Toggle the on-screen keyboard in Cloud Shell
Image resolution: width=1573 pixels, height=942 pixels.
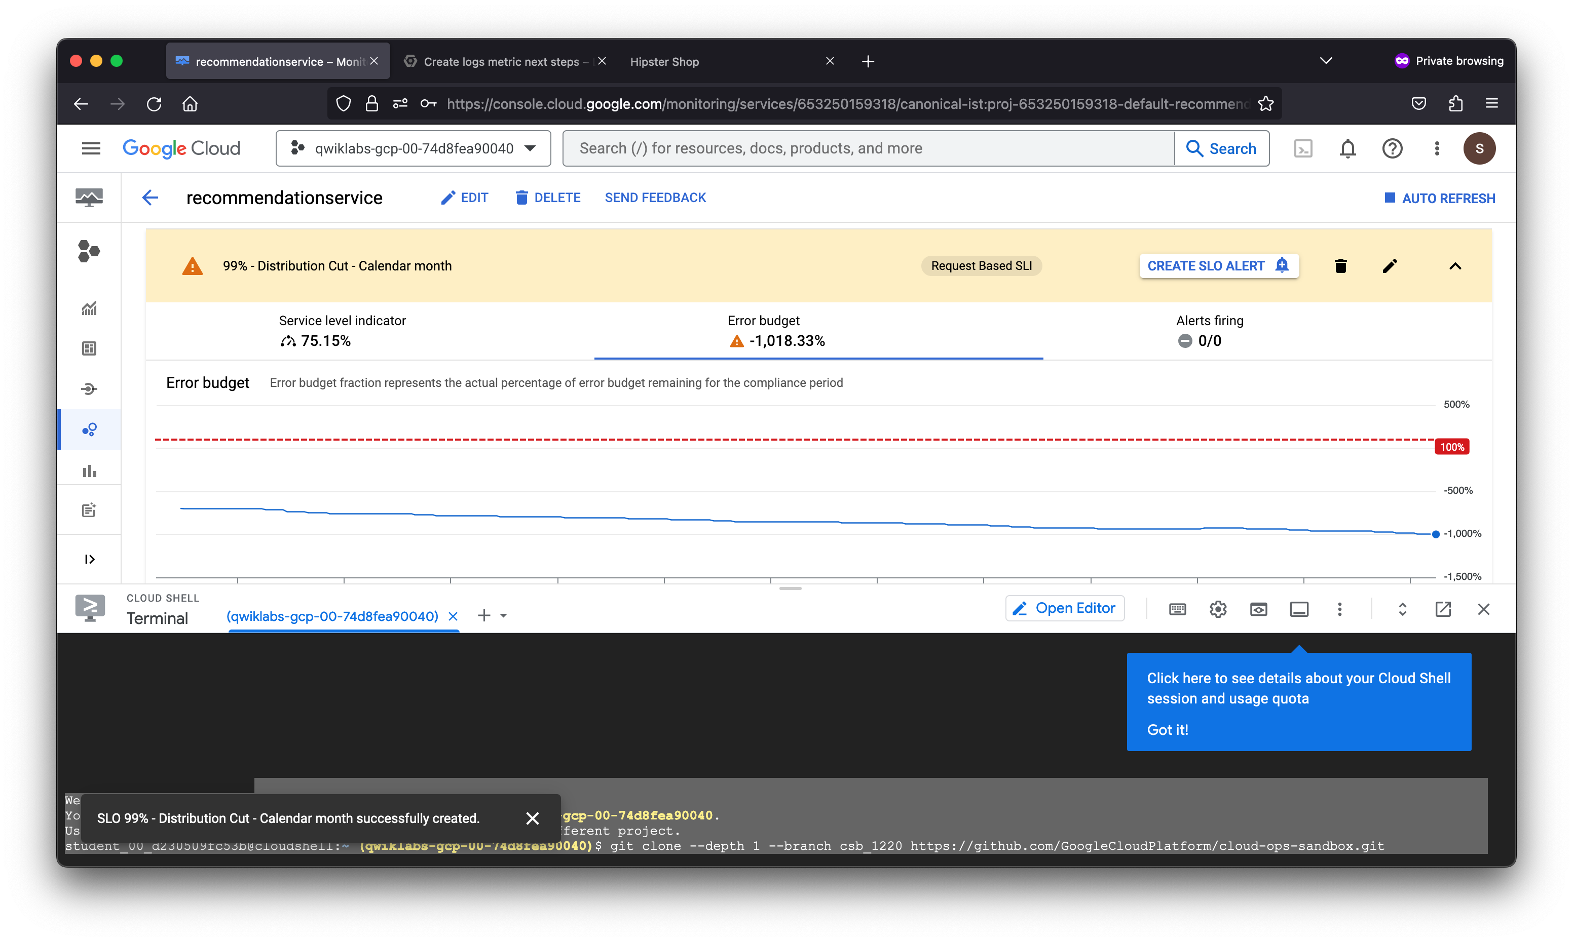[1177, 609]
